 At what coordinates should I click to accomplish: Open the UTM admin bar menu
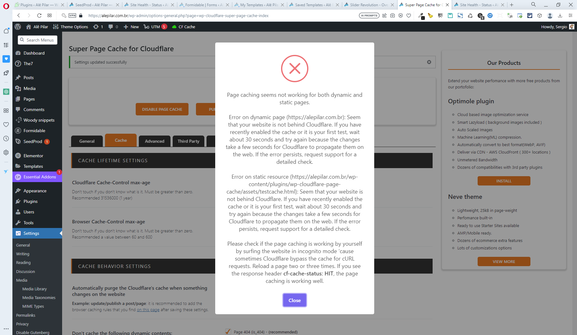155,27
